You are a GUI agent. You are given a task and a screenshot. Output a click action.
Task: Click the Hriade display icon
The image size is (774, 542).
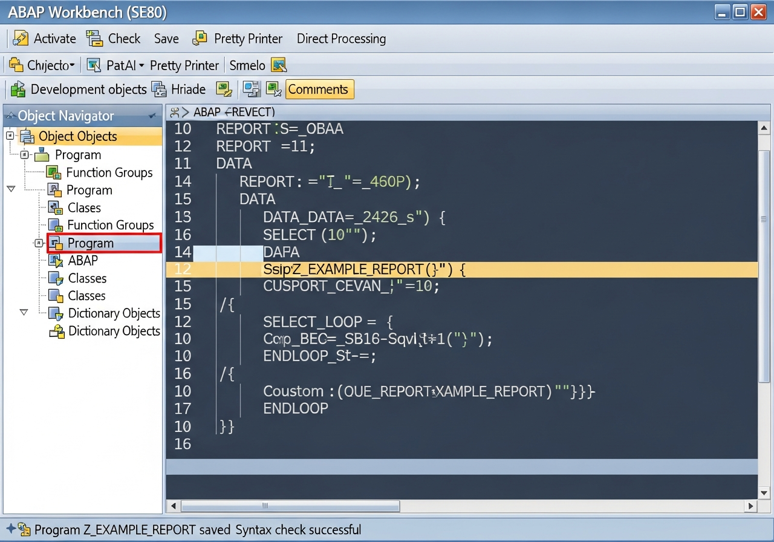click(x=159, y=89)
